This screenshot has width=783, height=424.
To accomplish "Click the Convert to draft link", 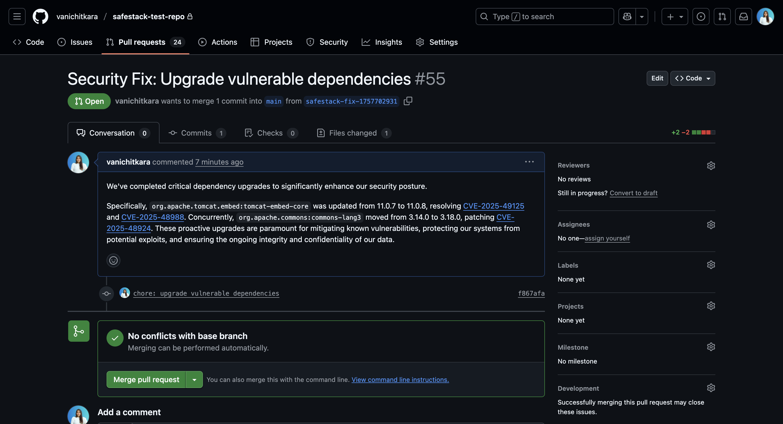I will point(633,193).
